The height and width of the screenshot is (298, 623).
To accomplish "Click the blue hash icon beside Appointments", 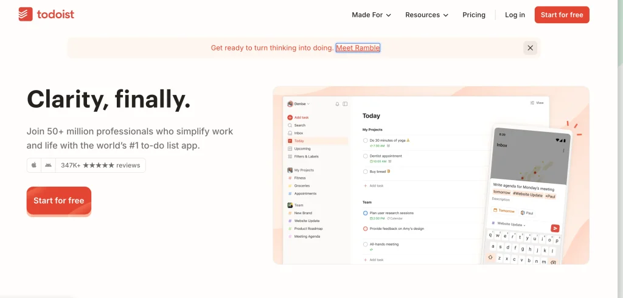I will tap(290, 193).
